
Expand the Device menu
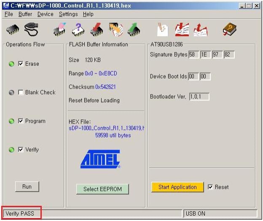click(x=45, y=14)
